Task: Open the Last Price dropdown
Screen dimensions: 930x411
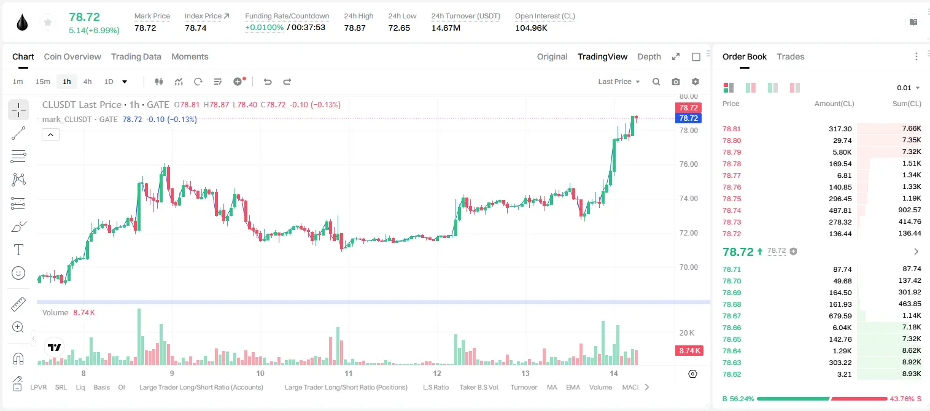Action: (619, 82)
